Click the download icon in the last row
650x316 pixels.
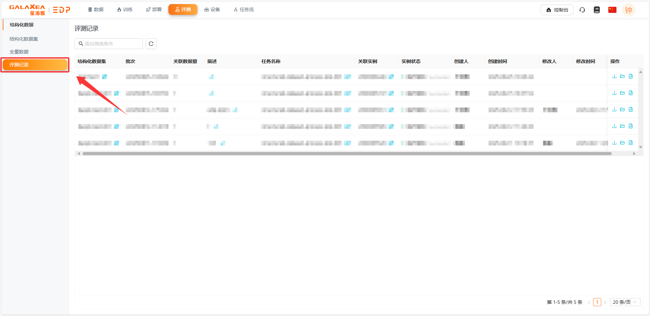[x=614, y=143]
